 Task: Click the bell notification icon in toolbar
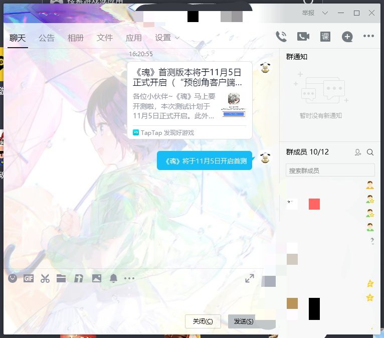pos(113,278)
